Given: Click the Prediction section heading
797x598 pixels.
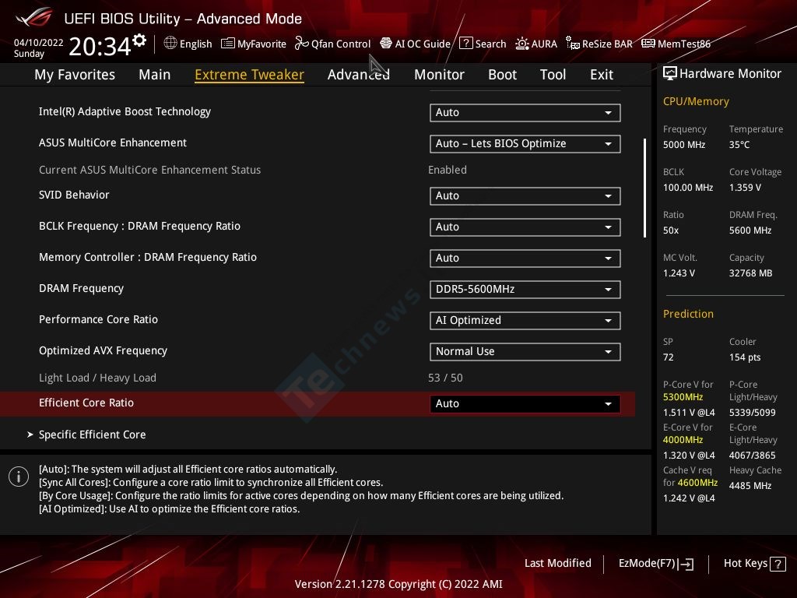Looking at the screenshot, I should click(688, 315).
